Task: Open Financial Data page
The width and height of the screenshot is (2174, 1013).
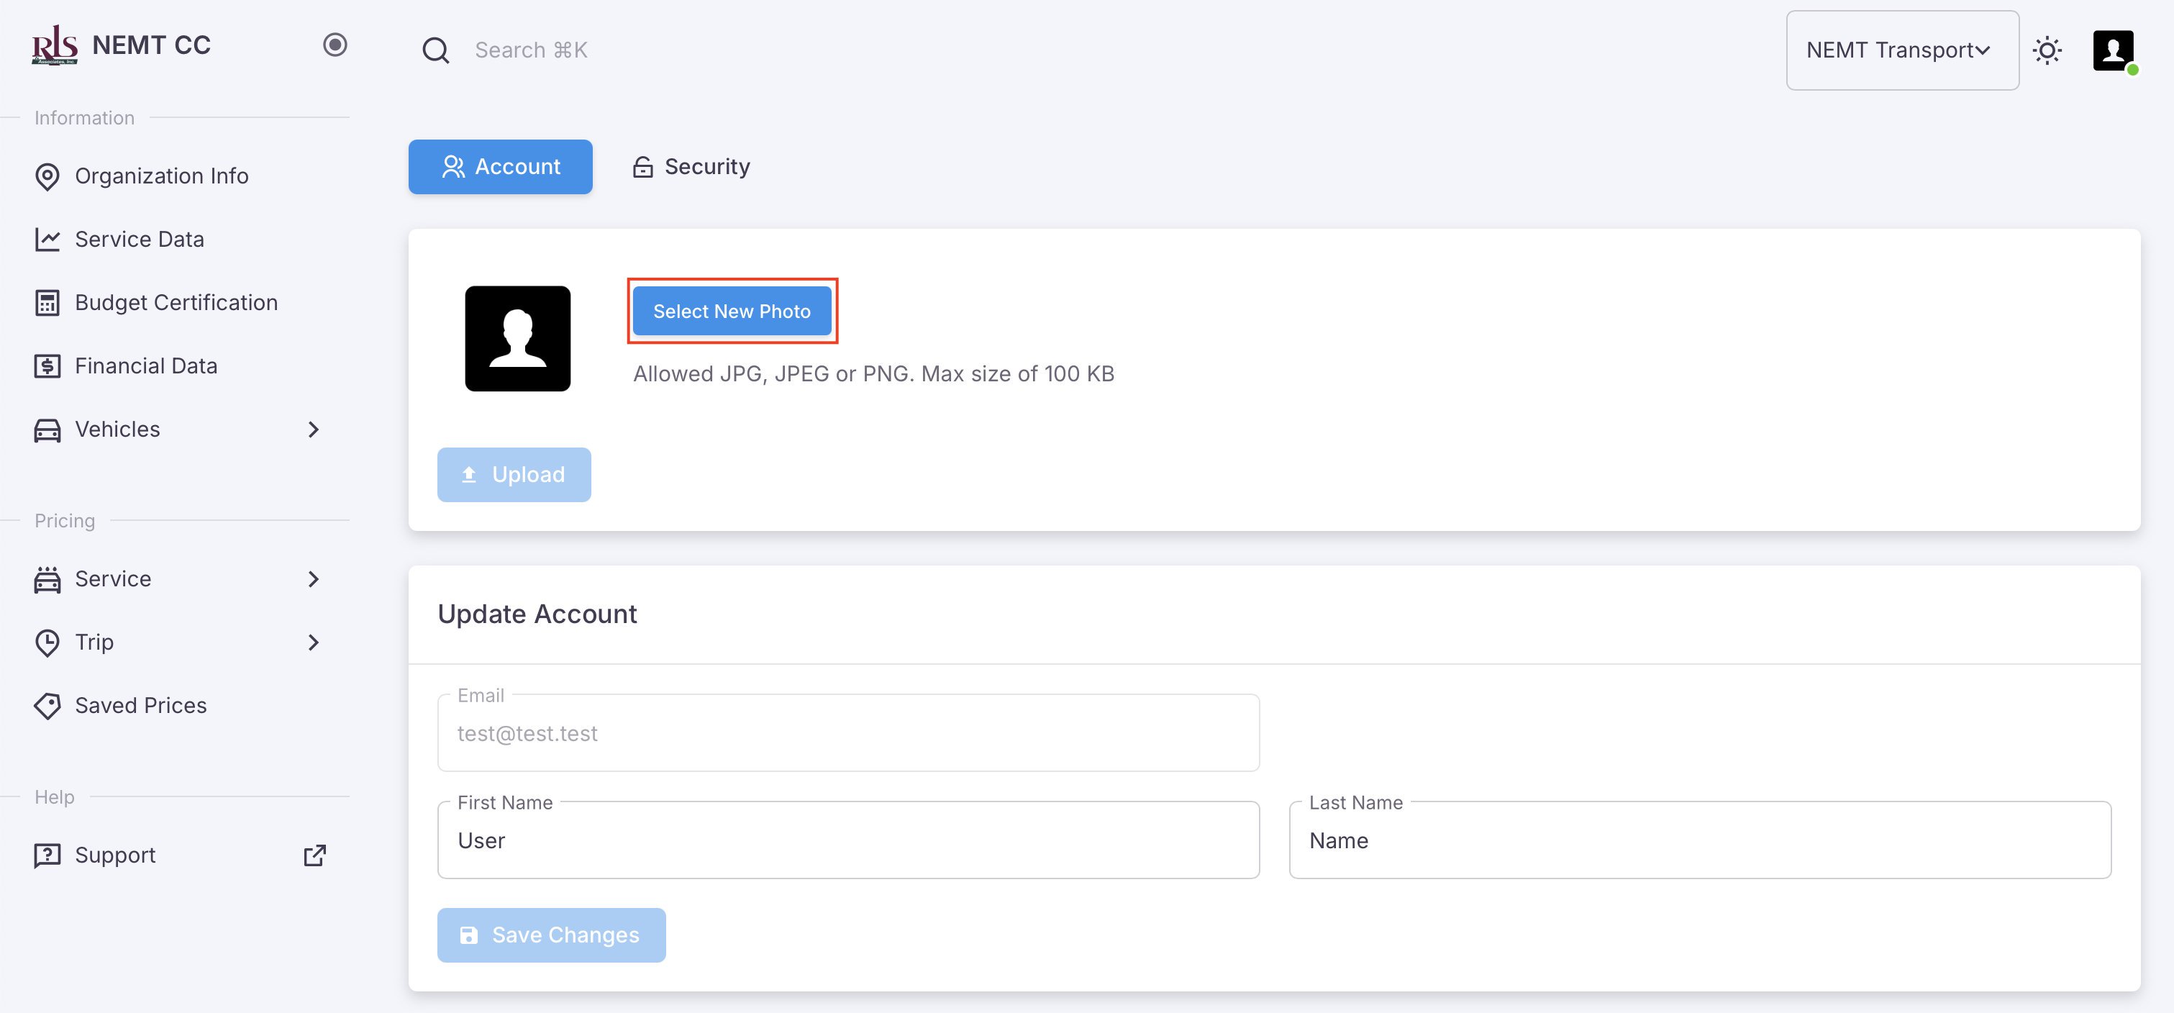Action: tap(146, 365)
